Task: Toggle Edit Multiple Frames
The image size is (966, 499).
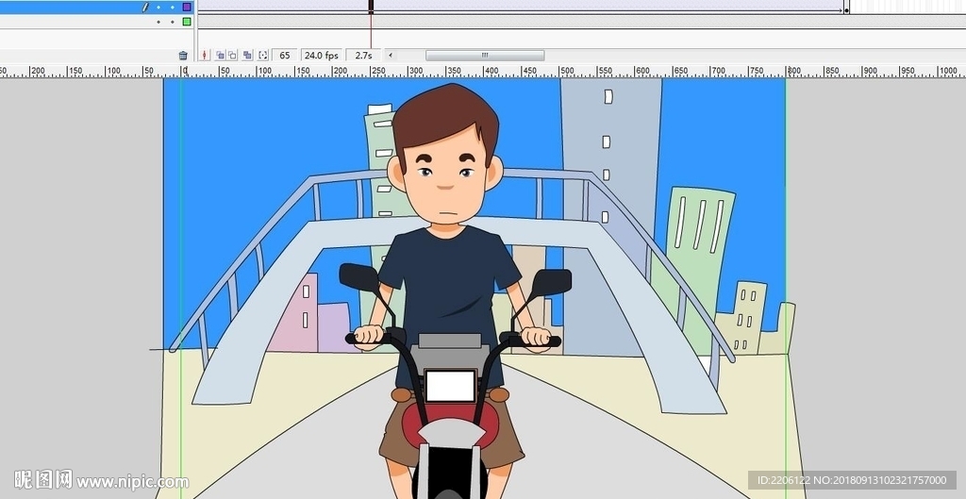Action: click(x=248, y=56)
